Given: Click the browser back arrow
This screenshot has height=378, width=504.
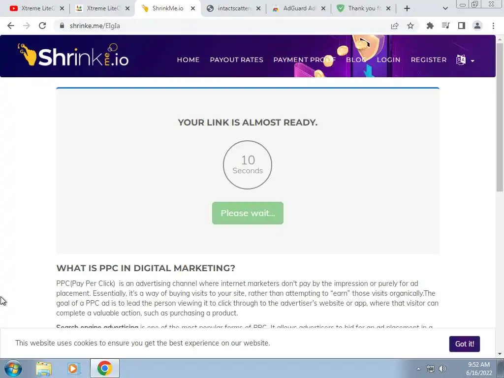Looking at the screenshot, I should (11, 26).
